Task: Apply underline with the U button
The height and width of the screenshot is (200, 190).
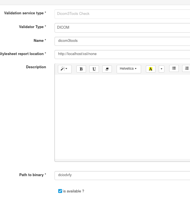Action: [94, 69]
